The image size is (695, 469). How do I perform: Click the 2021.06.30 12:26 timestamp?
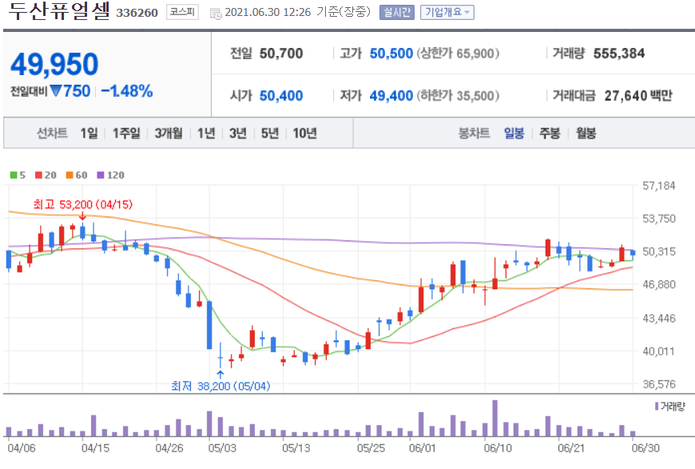268,13
